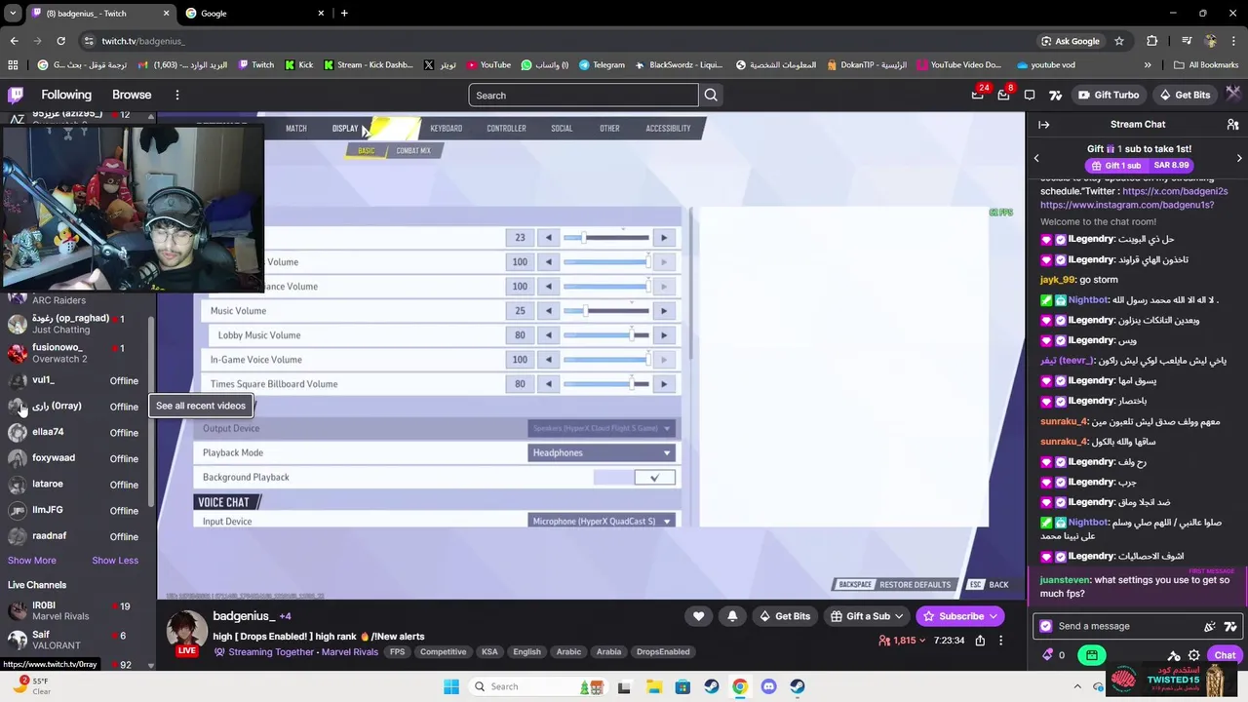Collapse the Stream Chat panel arrow
Image resolution: width=1248 pixels, height=702 pixels.
[1043, 125]
